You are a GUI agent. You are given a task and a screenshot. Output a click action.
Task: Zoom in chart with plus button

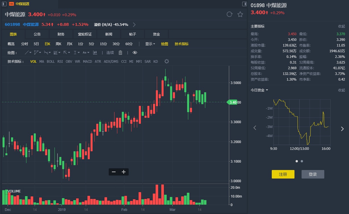[x=124, y=172]
